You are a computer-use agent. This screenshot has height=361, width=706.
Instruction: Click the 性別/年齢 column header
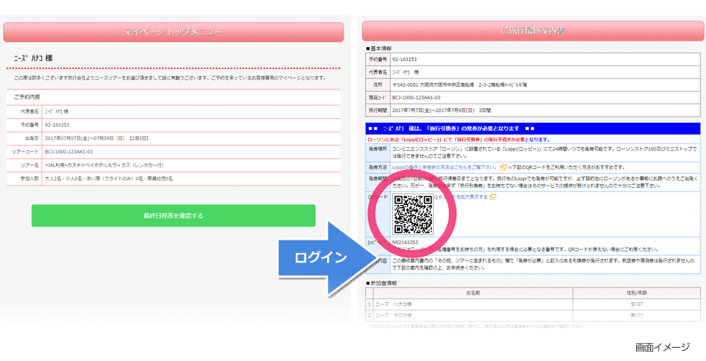636,293
